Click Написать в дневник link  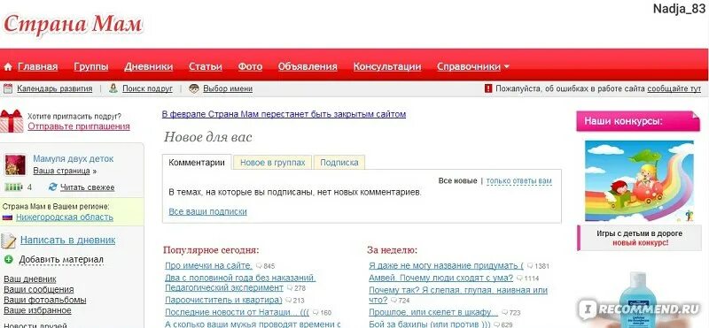[68, 240]
